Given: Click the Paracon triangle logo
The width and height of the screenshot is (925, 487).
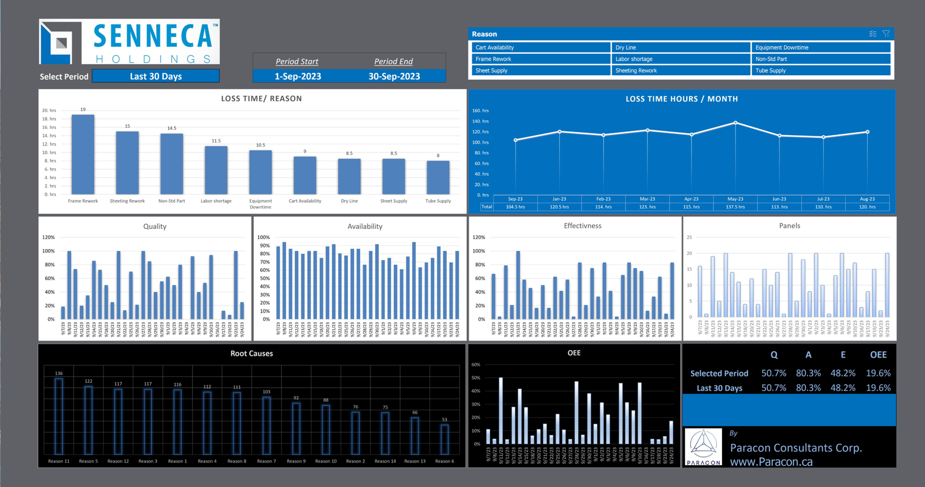Looking at the screenshot, I should click(703, 447).
